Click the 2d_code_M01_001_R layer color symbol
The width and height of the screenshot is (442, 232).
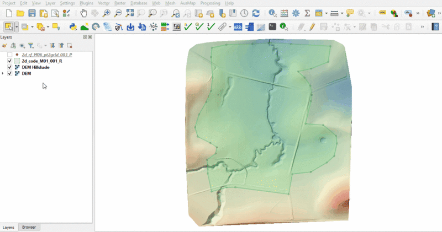17,61
